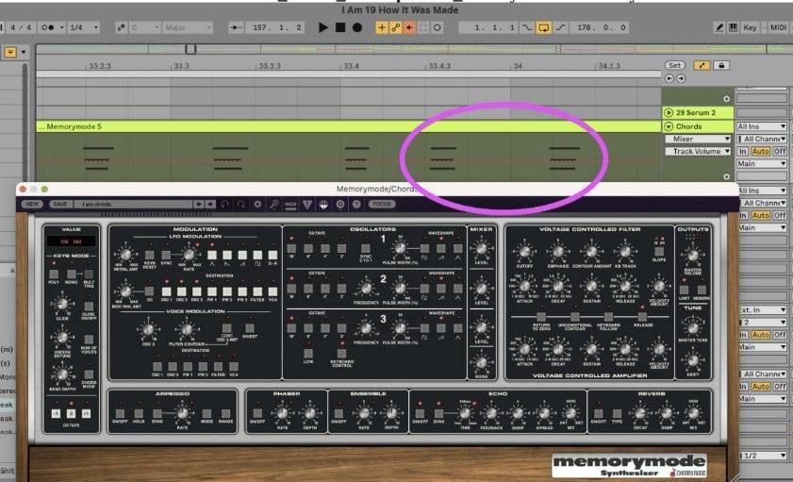Click the Session Record circle button
Screen dimensions: 793x482
coord(438,27)
